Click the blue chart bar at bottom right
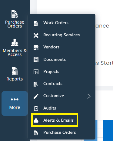The width and height of the screenshot is (113, 141). tap(108, 130)
